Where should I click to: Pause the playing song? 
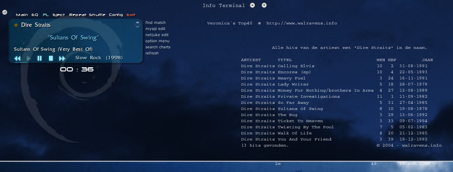coord(40,58)
